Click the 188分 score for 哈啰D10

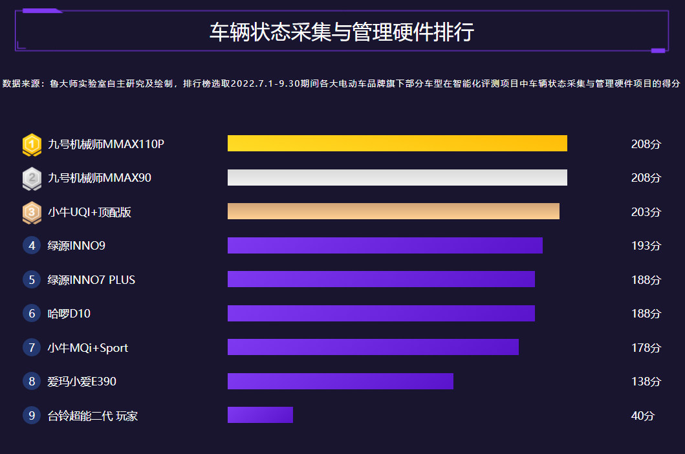point(646,313)
